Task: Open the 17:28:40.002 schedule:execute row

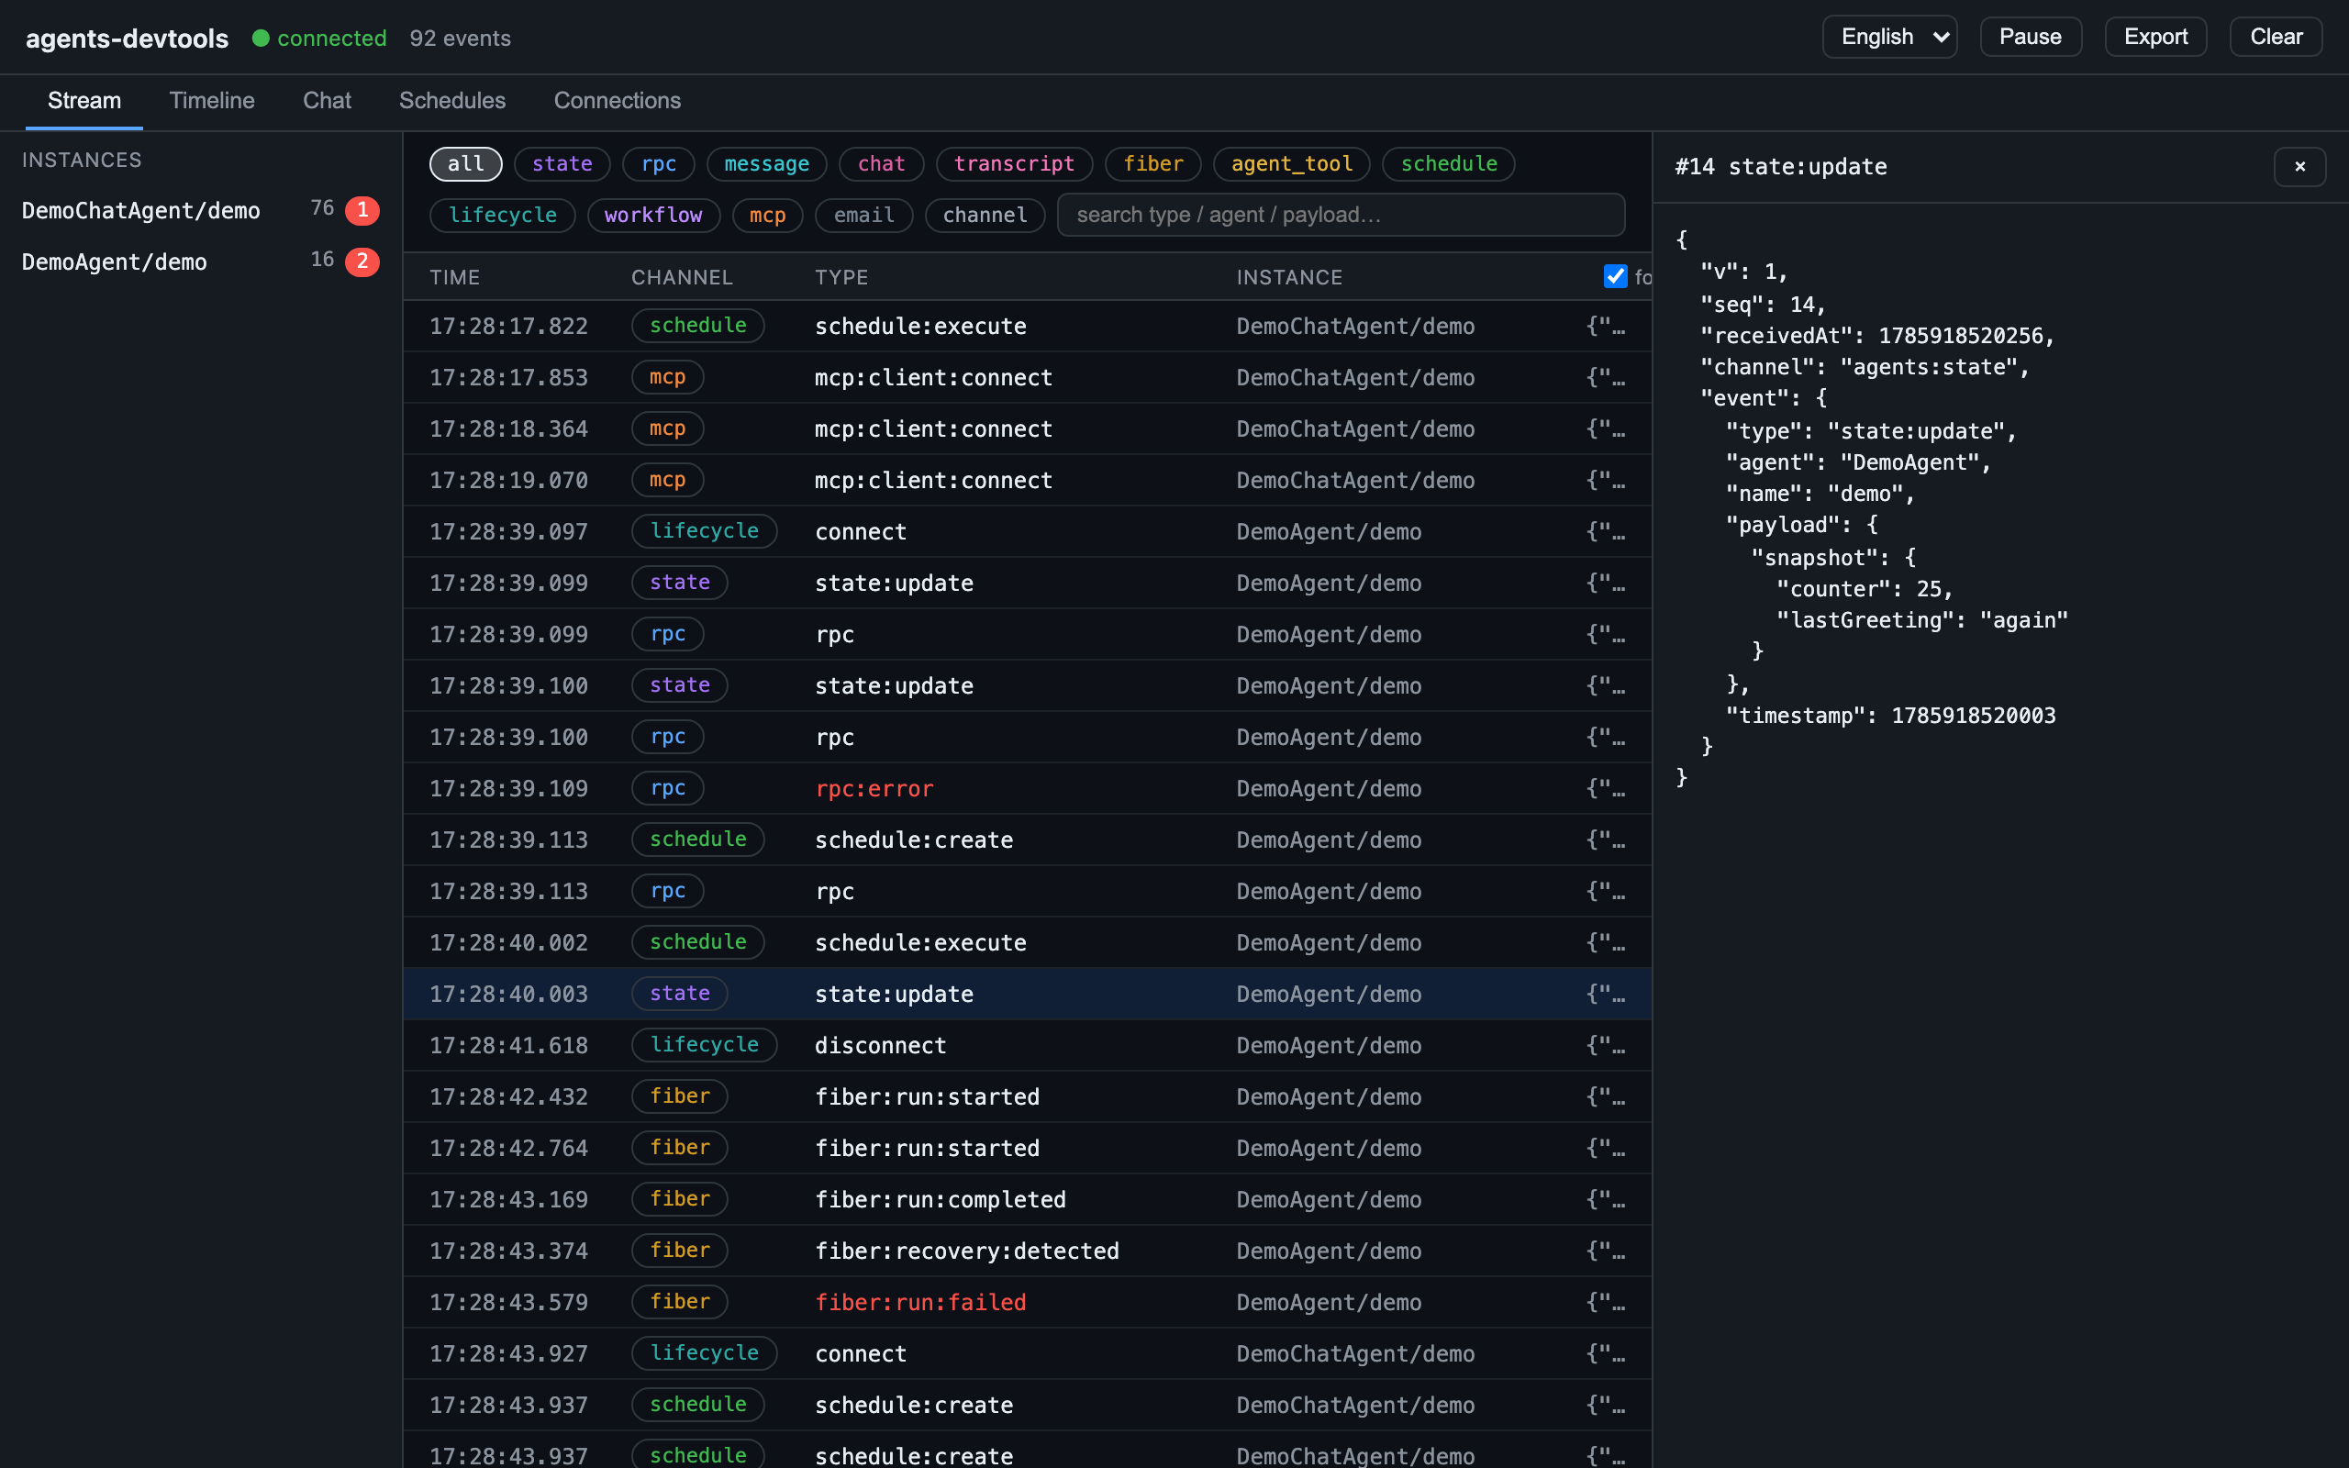Action: click(1027, 943)
